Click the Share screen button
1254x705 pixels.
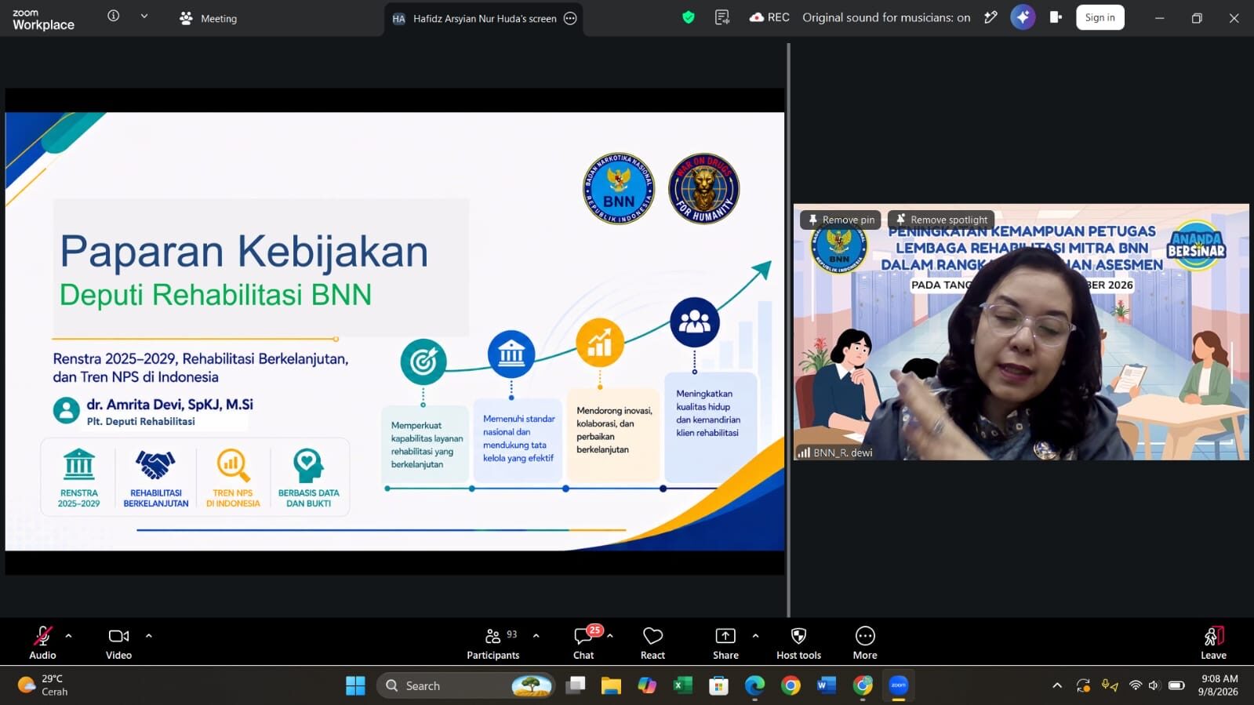[725, 642]
